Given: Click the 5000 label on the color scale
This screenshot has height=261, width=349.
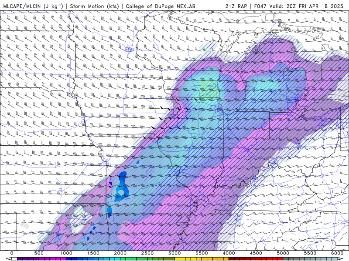Looking at the screenshot, I should point(283,253).
